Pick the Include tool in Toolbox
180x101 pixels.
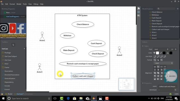pyautogui.click(x=7, y=86)
